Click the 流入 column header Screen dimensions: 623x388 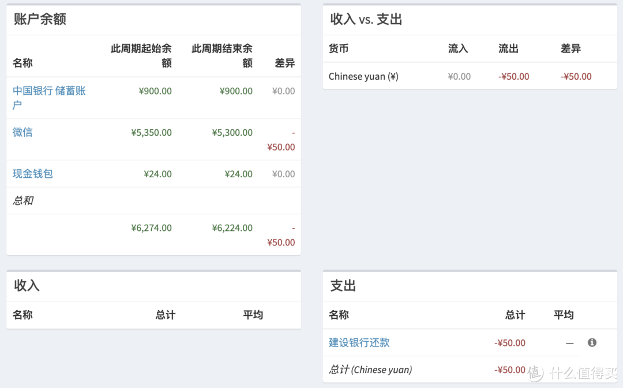(x=458, y=49)
